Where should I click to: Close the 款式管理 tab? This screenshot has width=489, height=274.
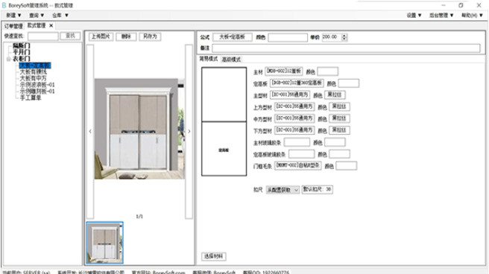click(x=51, y=25)
